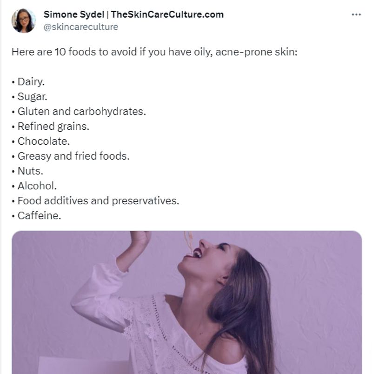Click 'Food additives and preservatives.' line

tap(98, 200)
